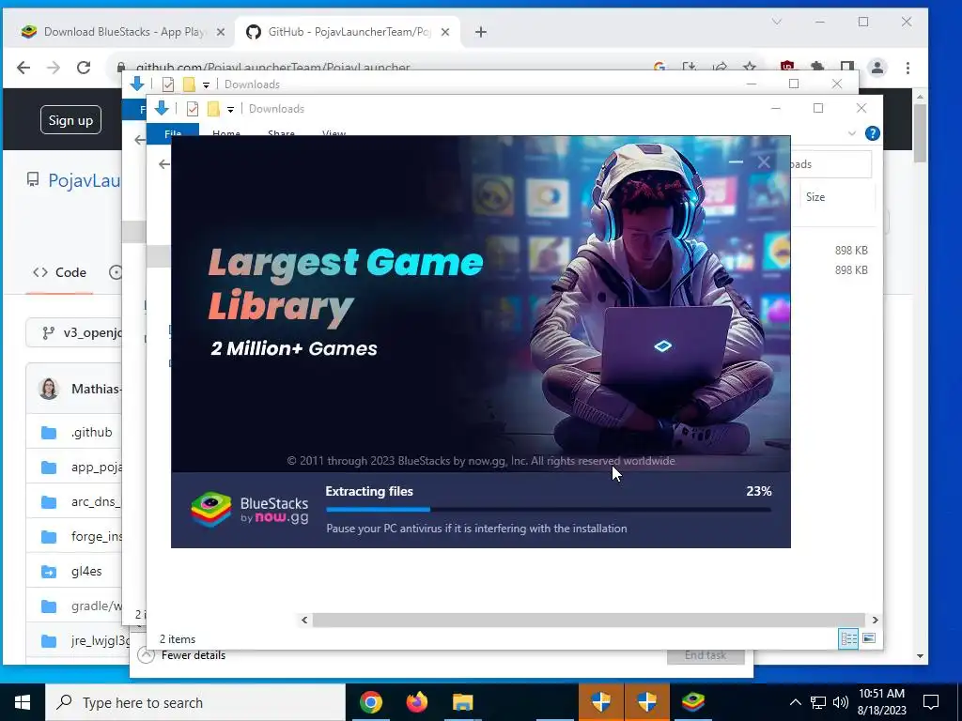Open the Chrome profile avatar
The image size is (962, 721).
[x=877, y=68]
